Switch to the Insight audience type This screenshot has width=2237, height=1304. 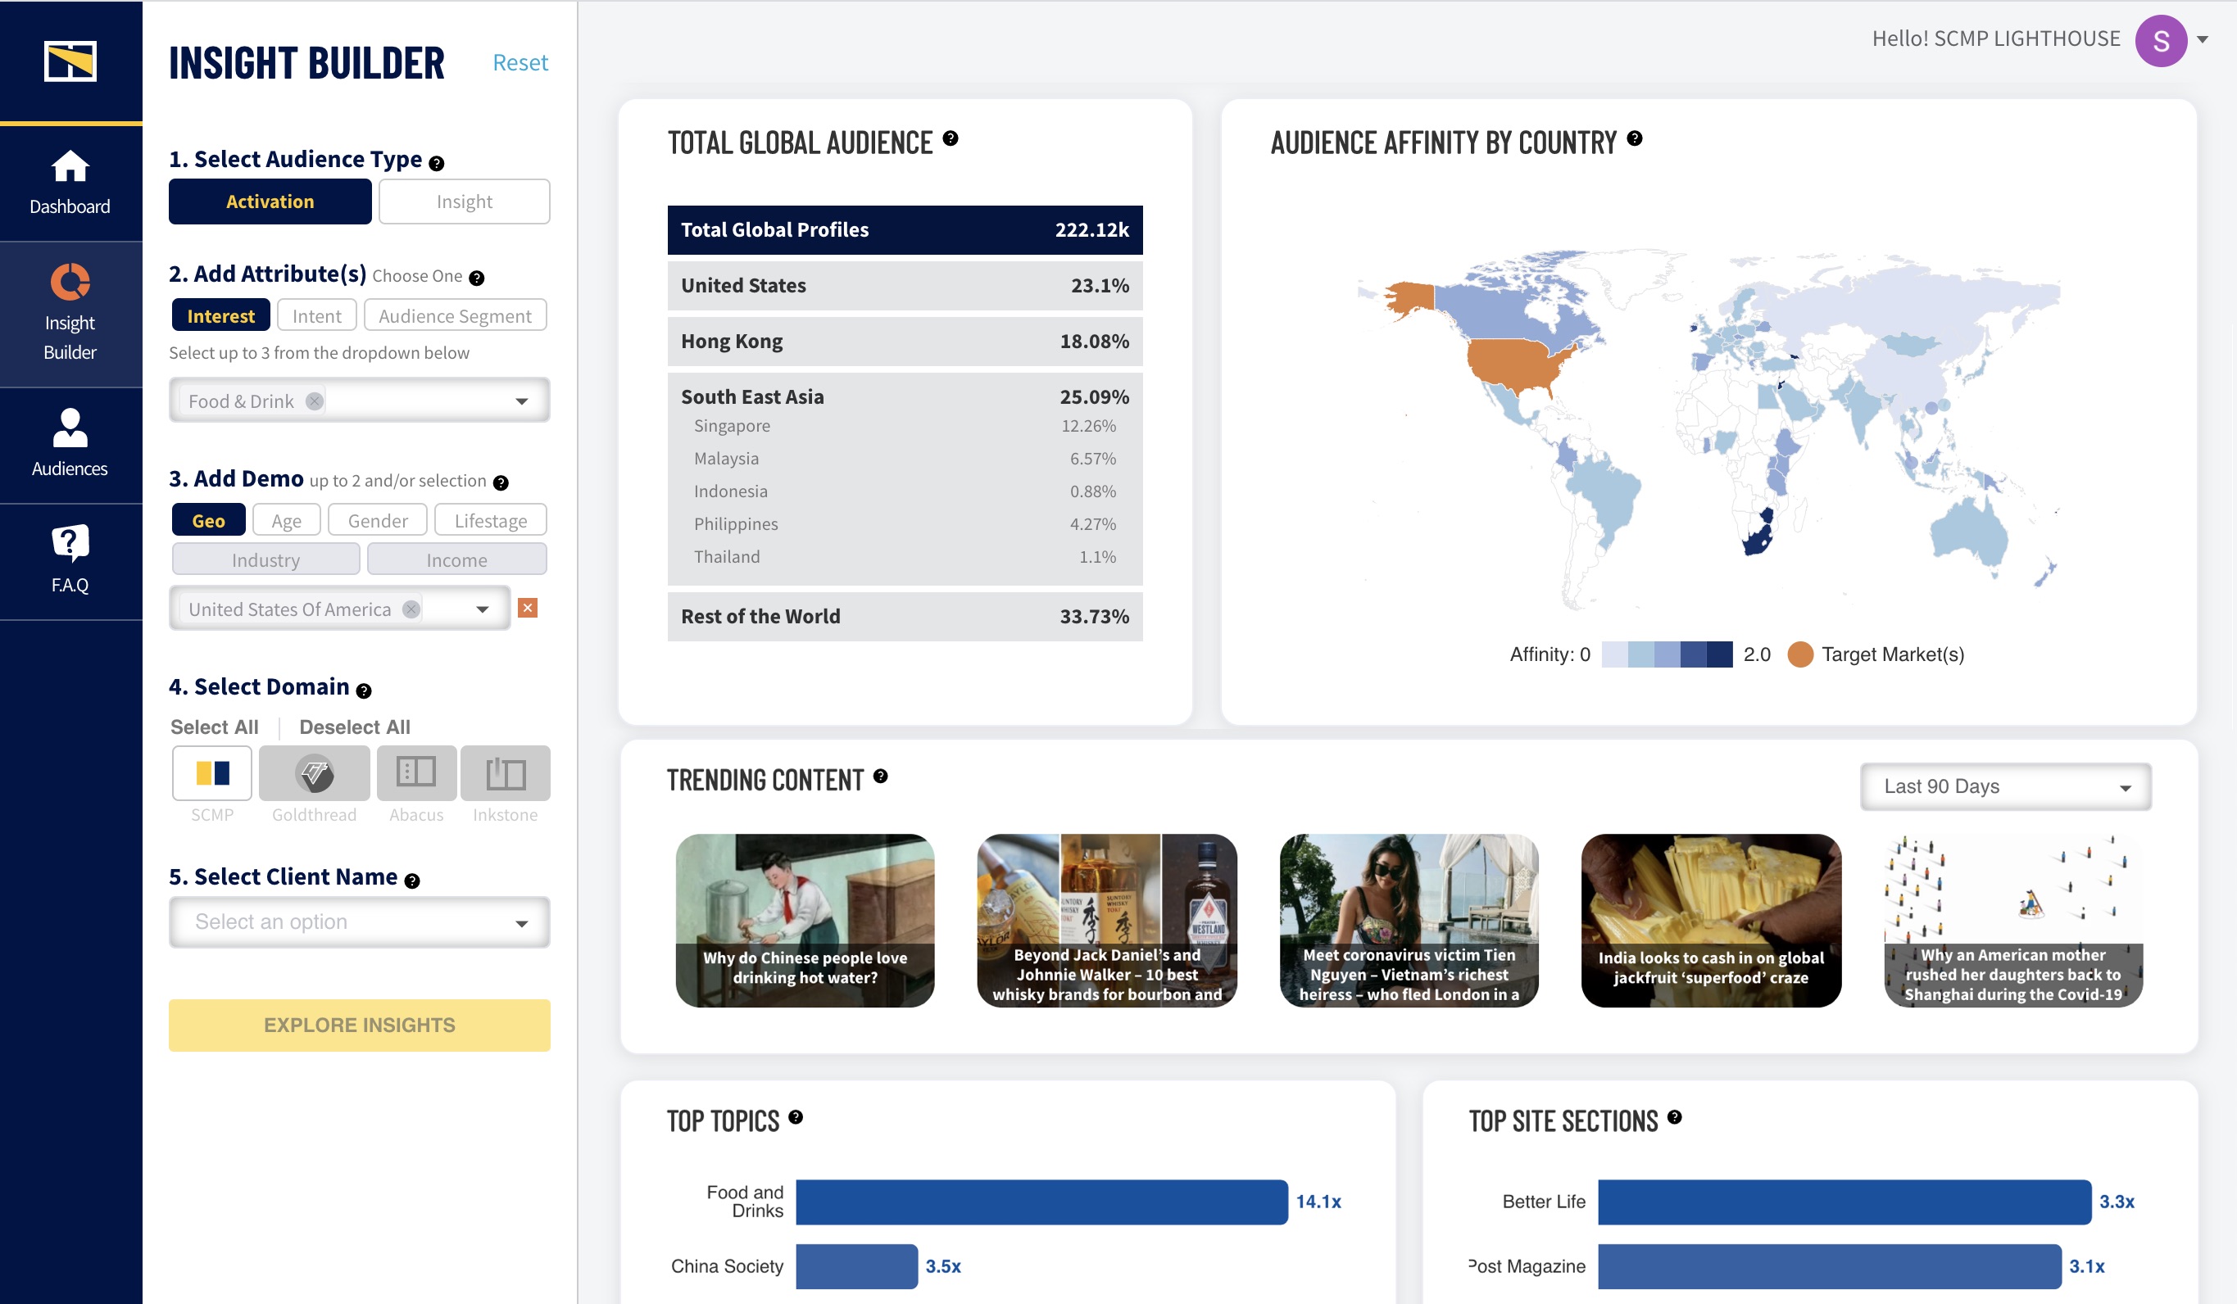464,201
